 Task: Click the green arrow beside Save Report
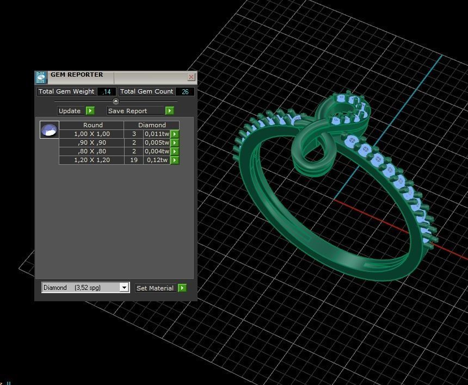click(170, 111)
